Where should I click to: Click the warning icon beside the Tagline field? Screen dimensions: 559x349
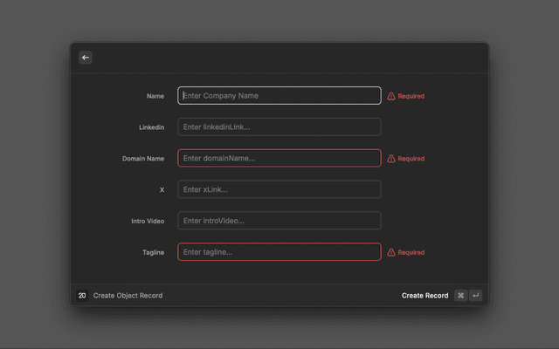coord(391,252)
